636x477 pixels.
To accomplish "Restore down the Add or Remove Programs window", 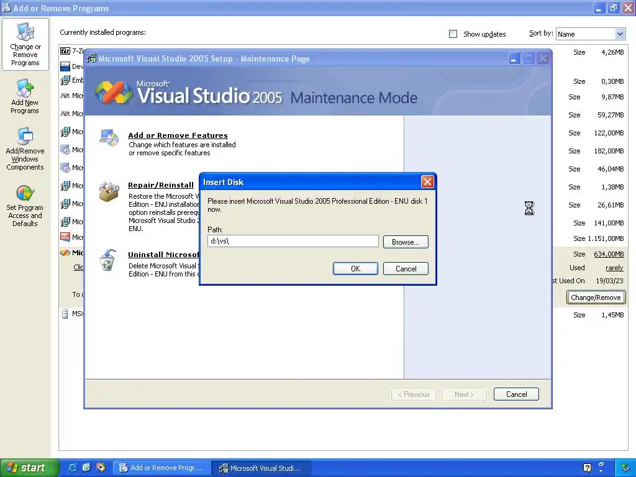I will click(613, 7).
